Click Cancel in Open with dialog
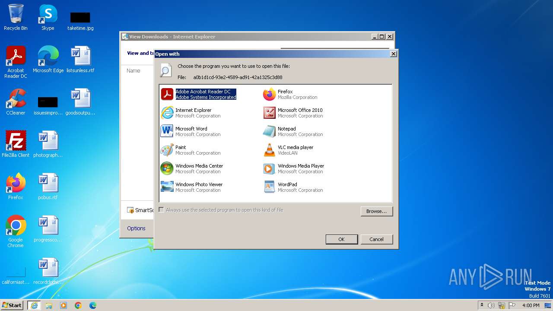Viewport: 553px width, 311px height. click(x=377, y=239)
